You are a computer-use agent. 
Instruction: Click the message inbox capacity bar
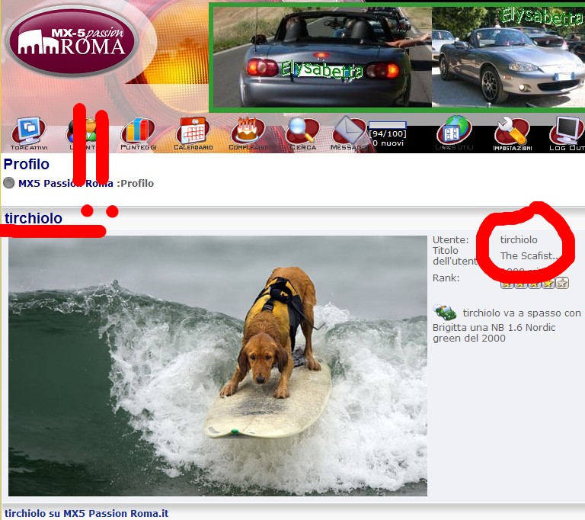click(x=388, y=125)
